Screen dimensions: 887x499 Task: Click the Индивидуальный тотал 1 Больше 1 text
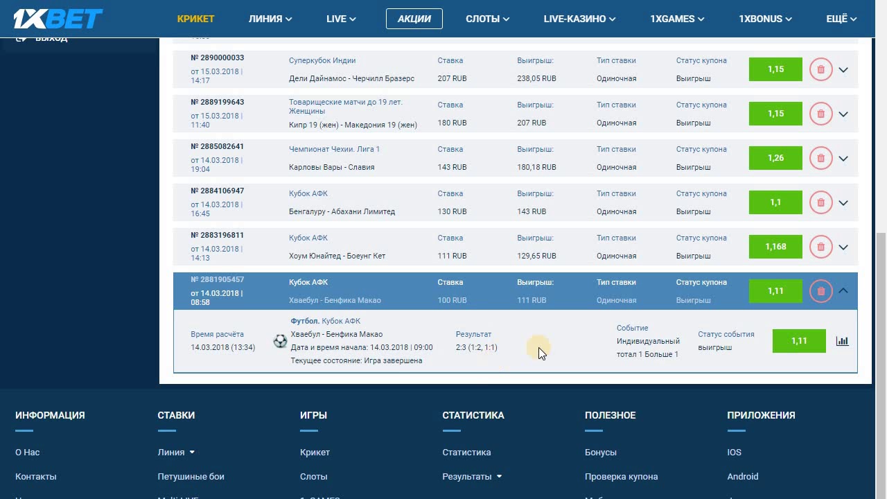coord(649,348)
